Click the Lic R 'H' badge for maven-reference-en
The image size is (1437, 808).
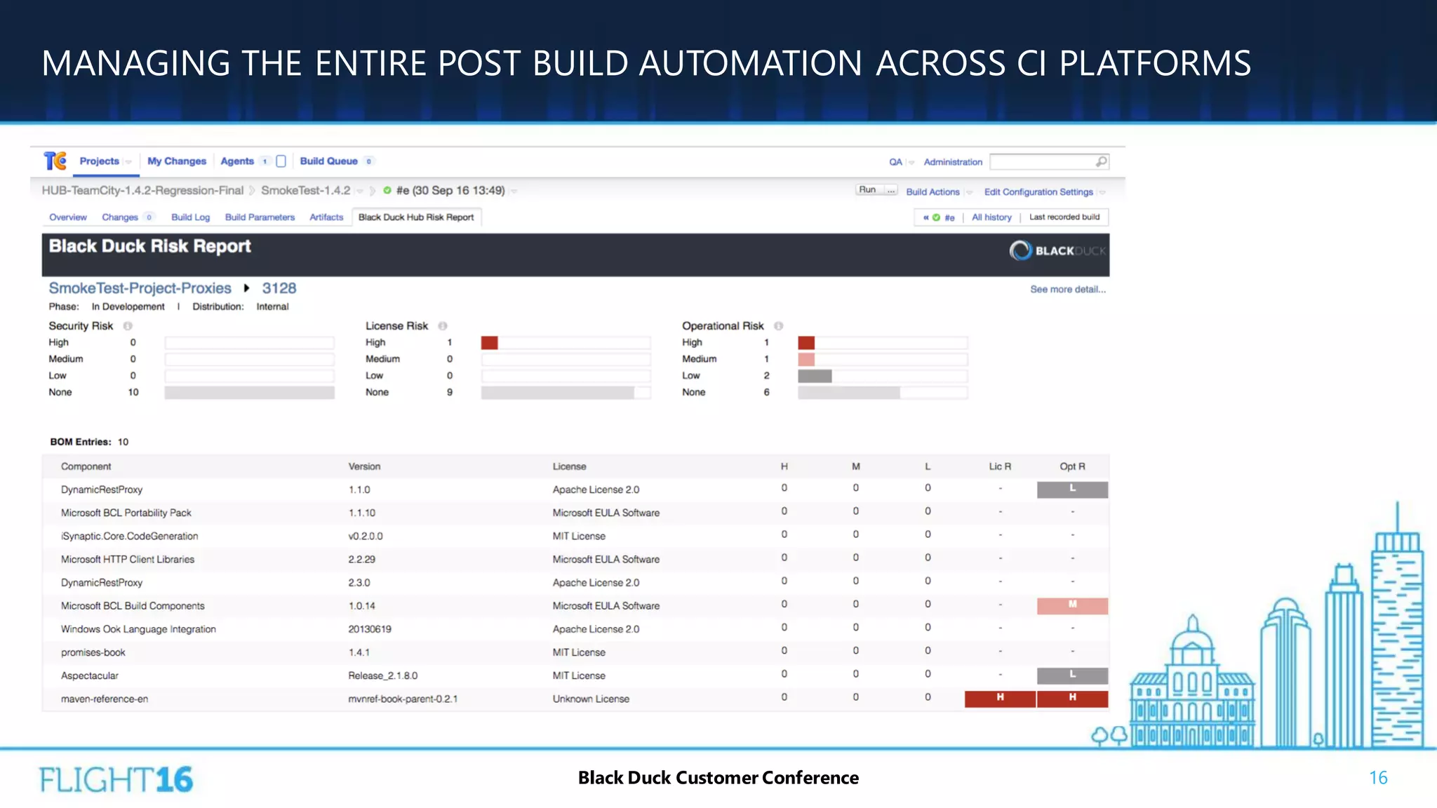[x=1000, y=699]
